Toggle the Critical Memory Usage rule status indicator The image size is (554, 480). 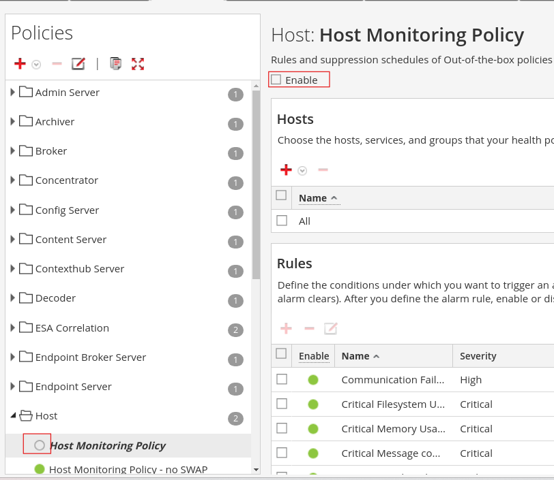(x=313, y=428)
